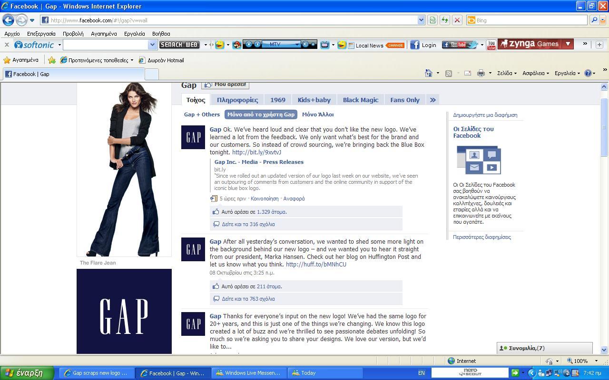
Task: Refresh the page with the green arrows icon
Action: coord(444,20)
